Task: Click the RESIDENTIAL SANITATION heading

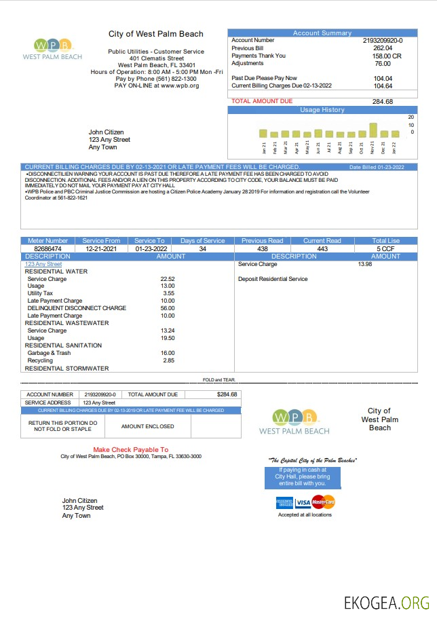Action: (x=63, y=345)
